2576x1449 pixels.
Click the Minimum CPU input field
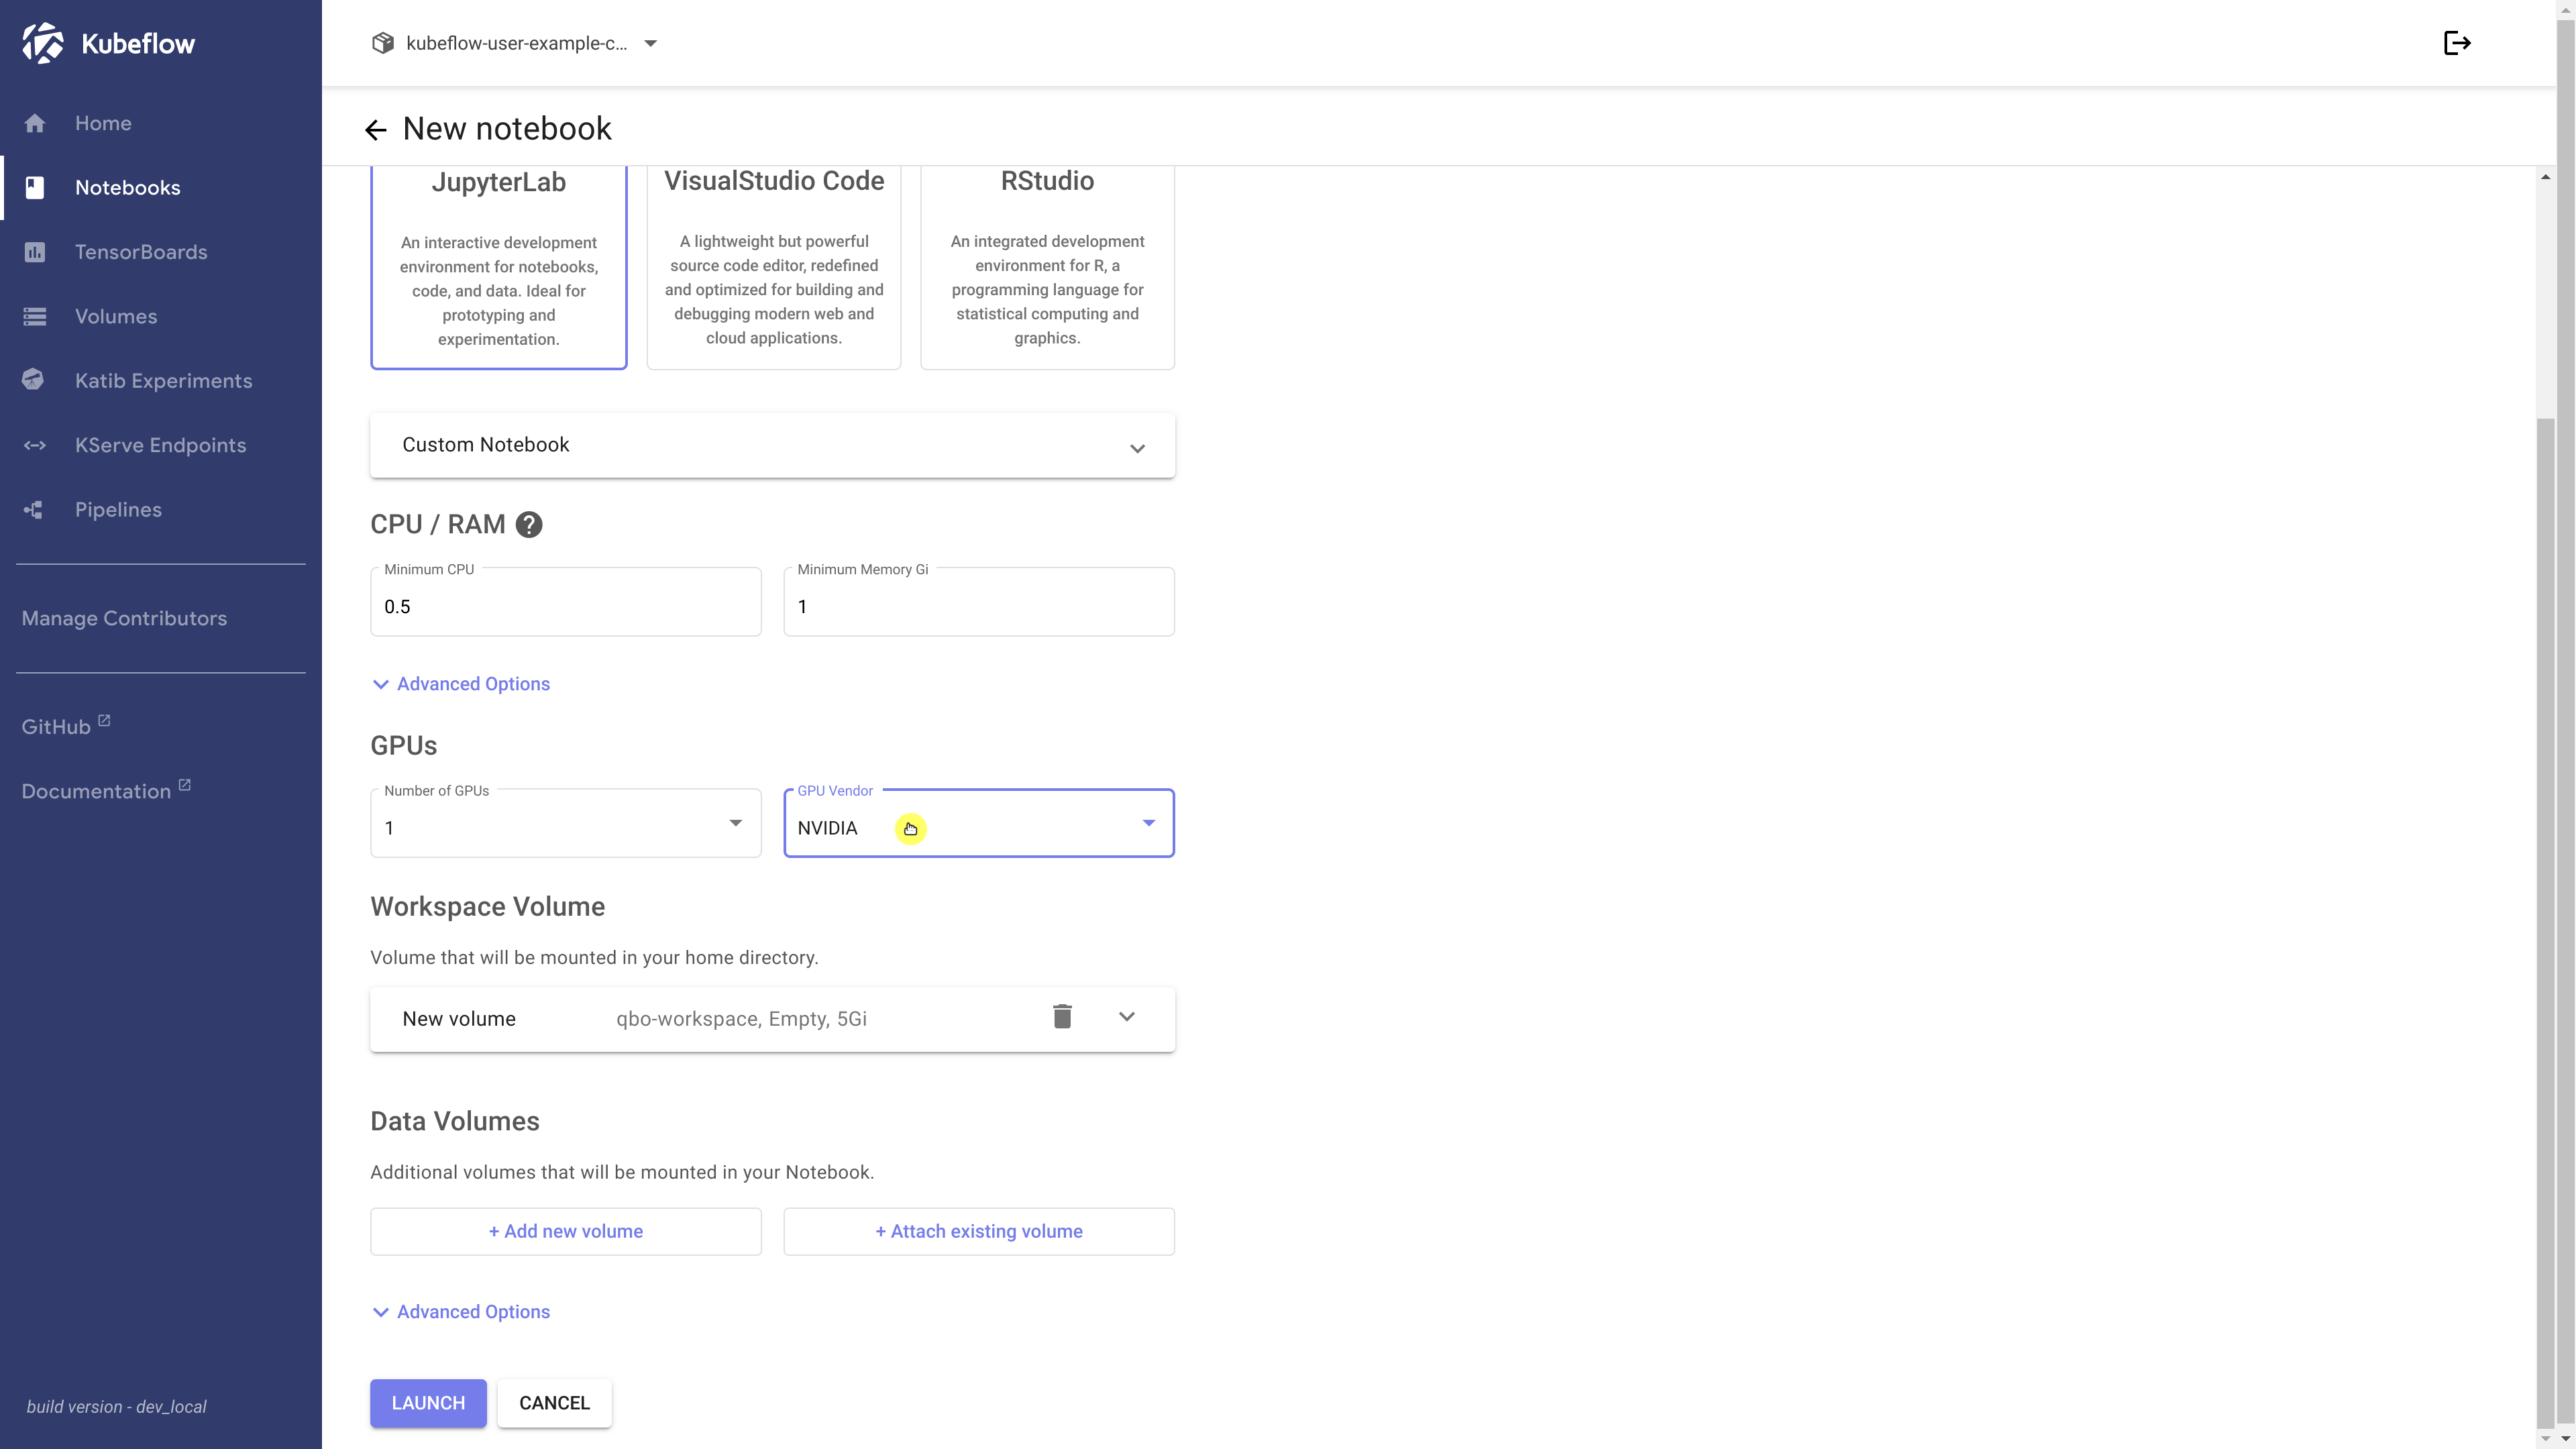click(565, 607)
